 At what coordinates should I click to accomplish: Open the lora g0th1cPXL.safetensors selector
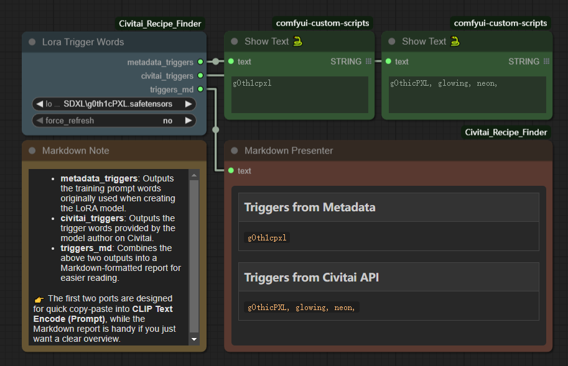pyautogui.click(x=114, y=104)
